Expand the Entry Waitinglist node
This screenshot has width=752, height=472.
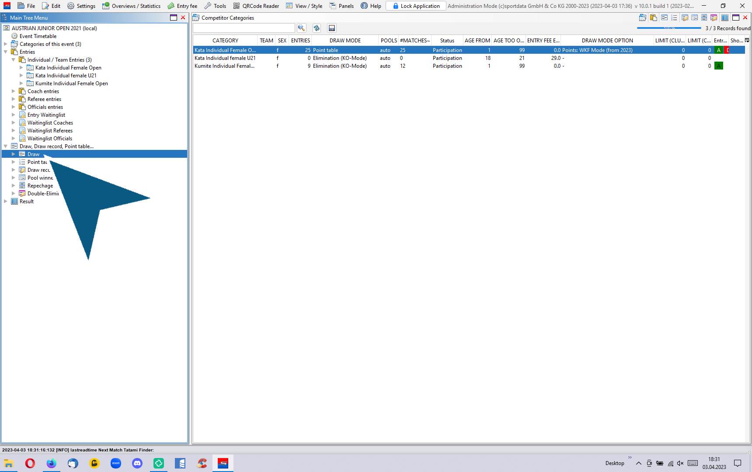(x=13, y=115)
